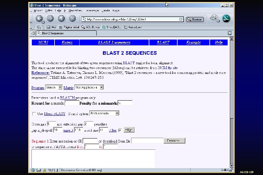Follow the Entrez navigation link

point(67,42)
